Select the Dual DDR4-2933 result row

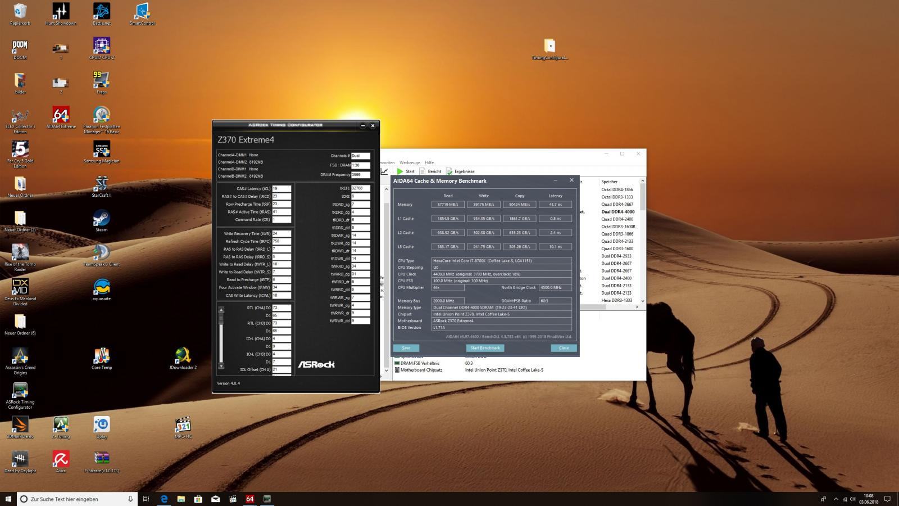[x=618, y=256]
